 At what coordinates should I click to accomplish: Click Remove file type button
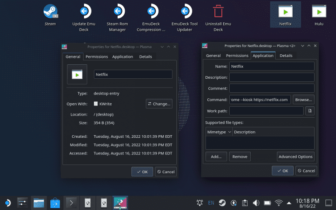[x=240, y=157]
